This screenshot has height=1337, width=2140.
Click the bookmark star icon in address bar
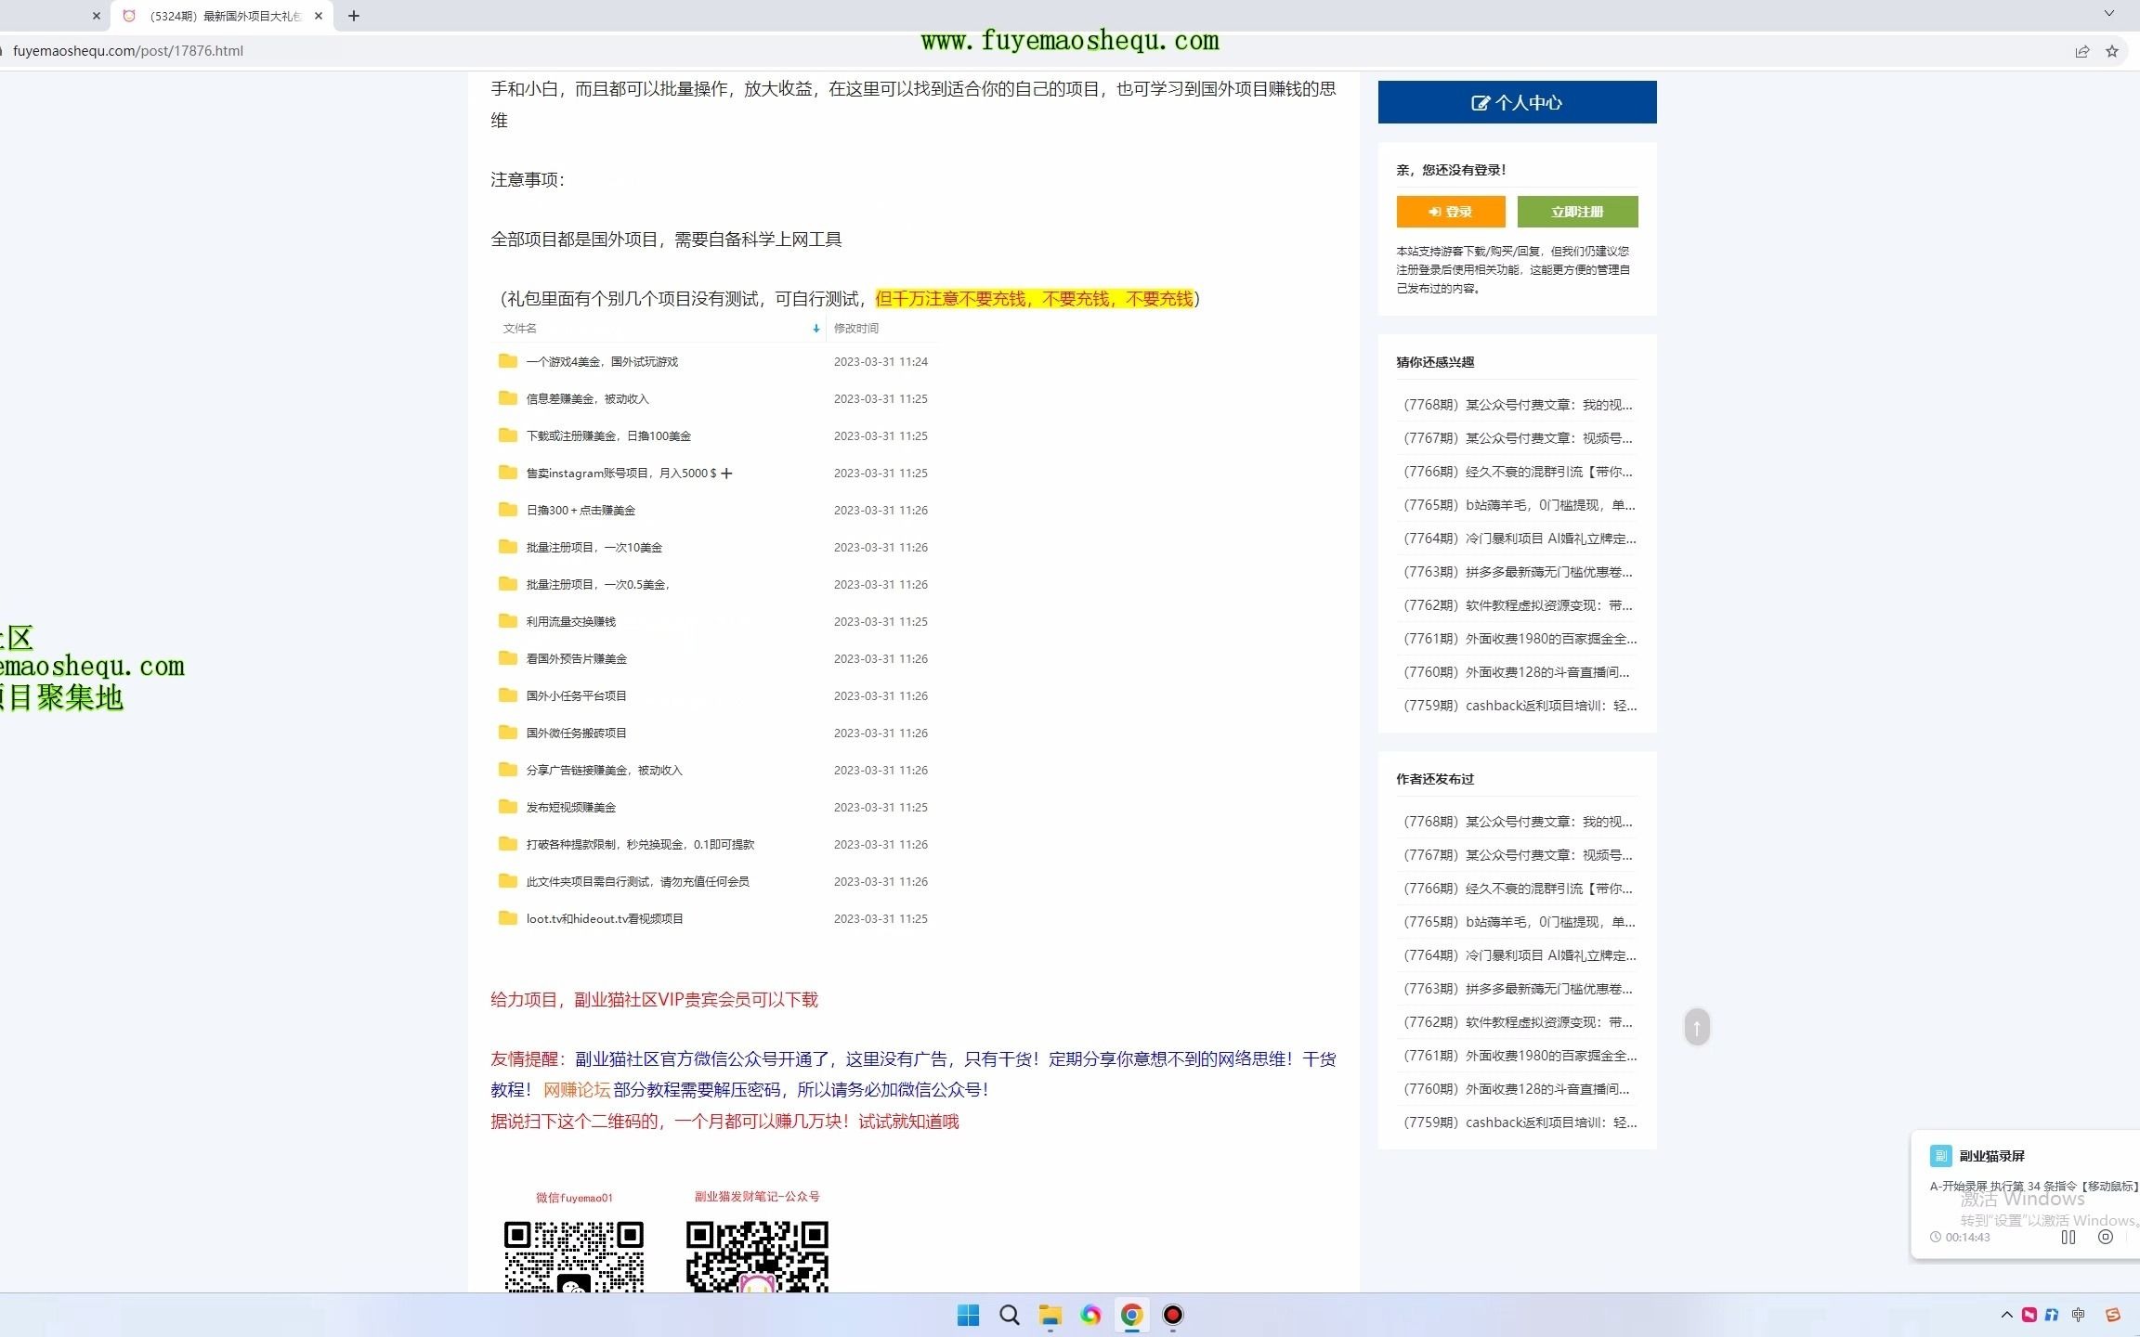pyautogui.click(x=2112, y=51)
